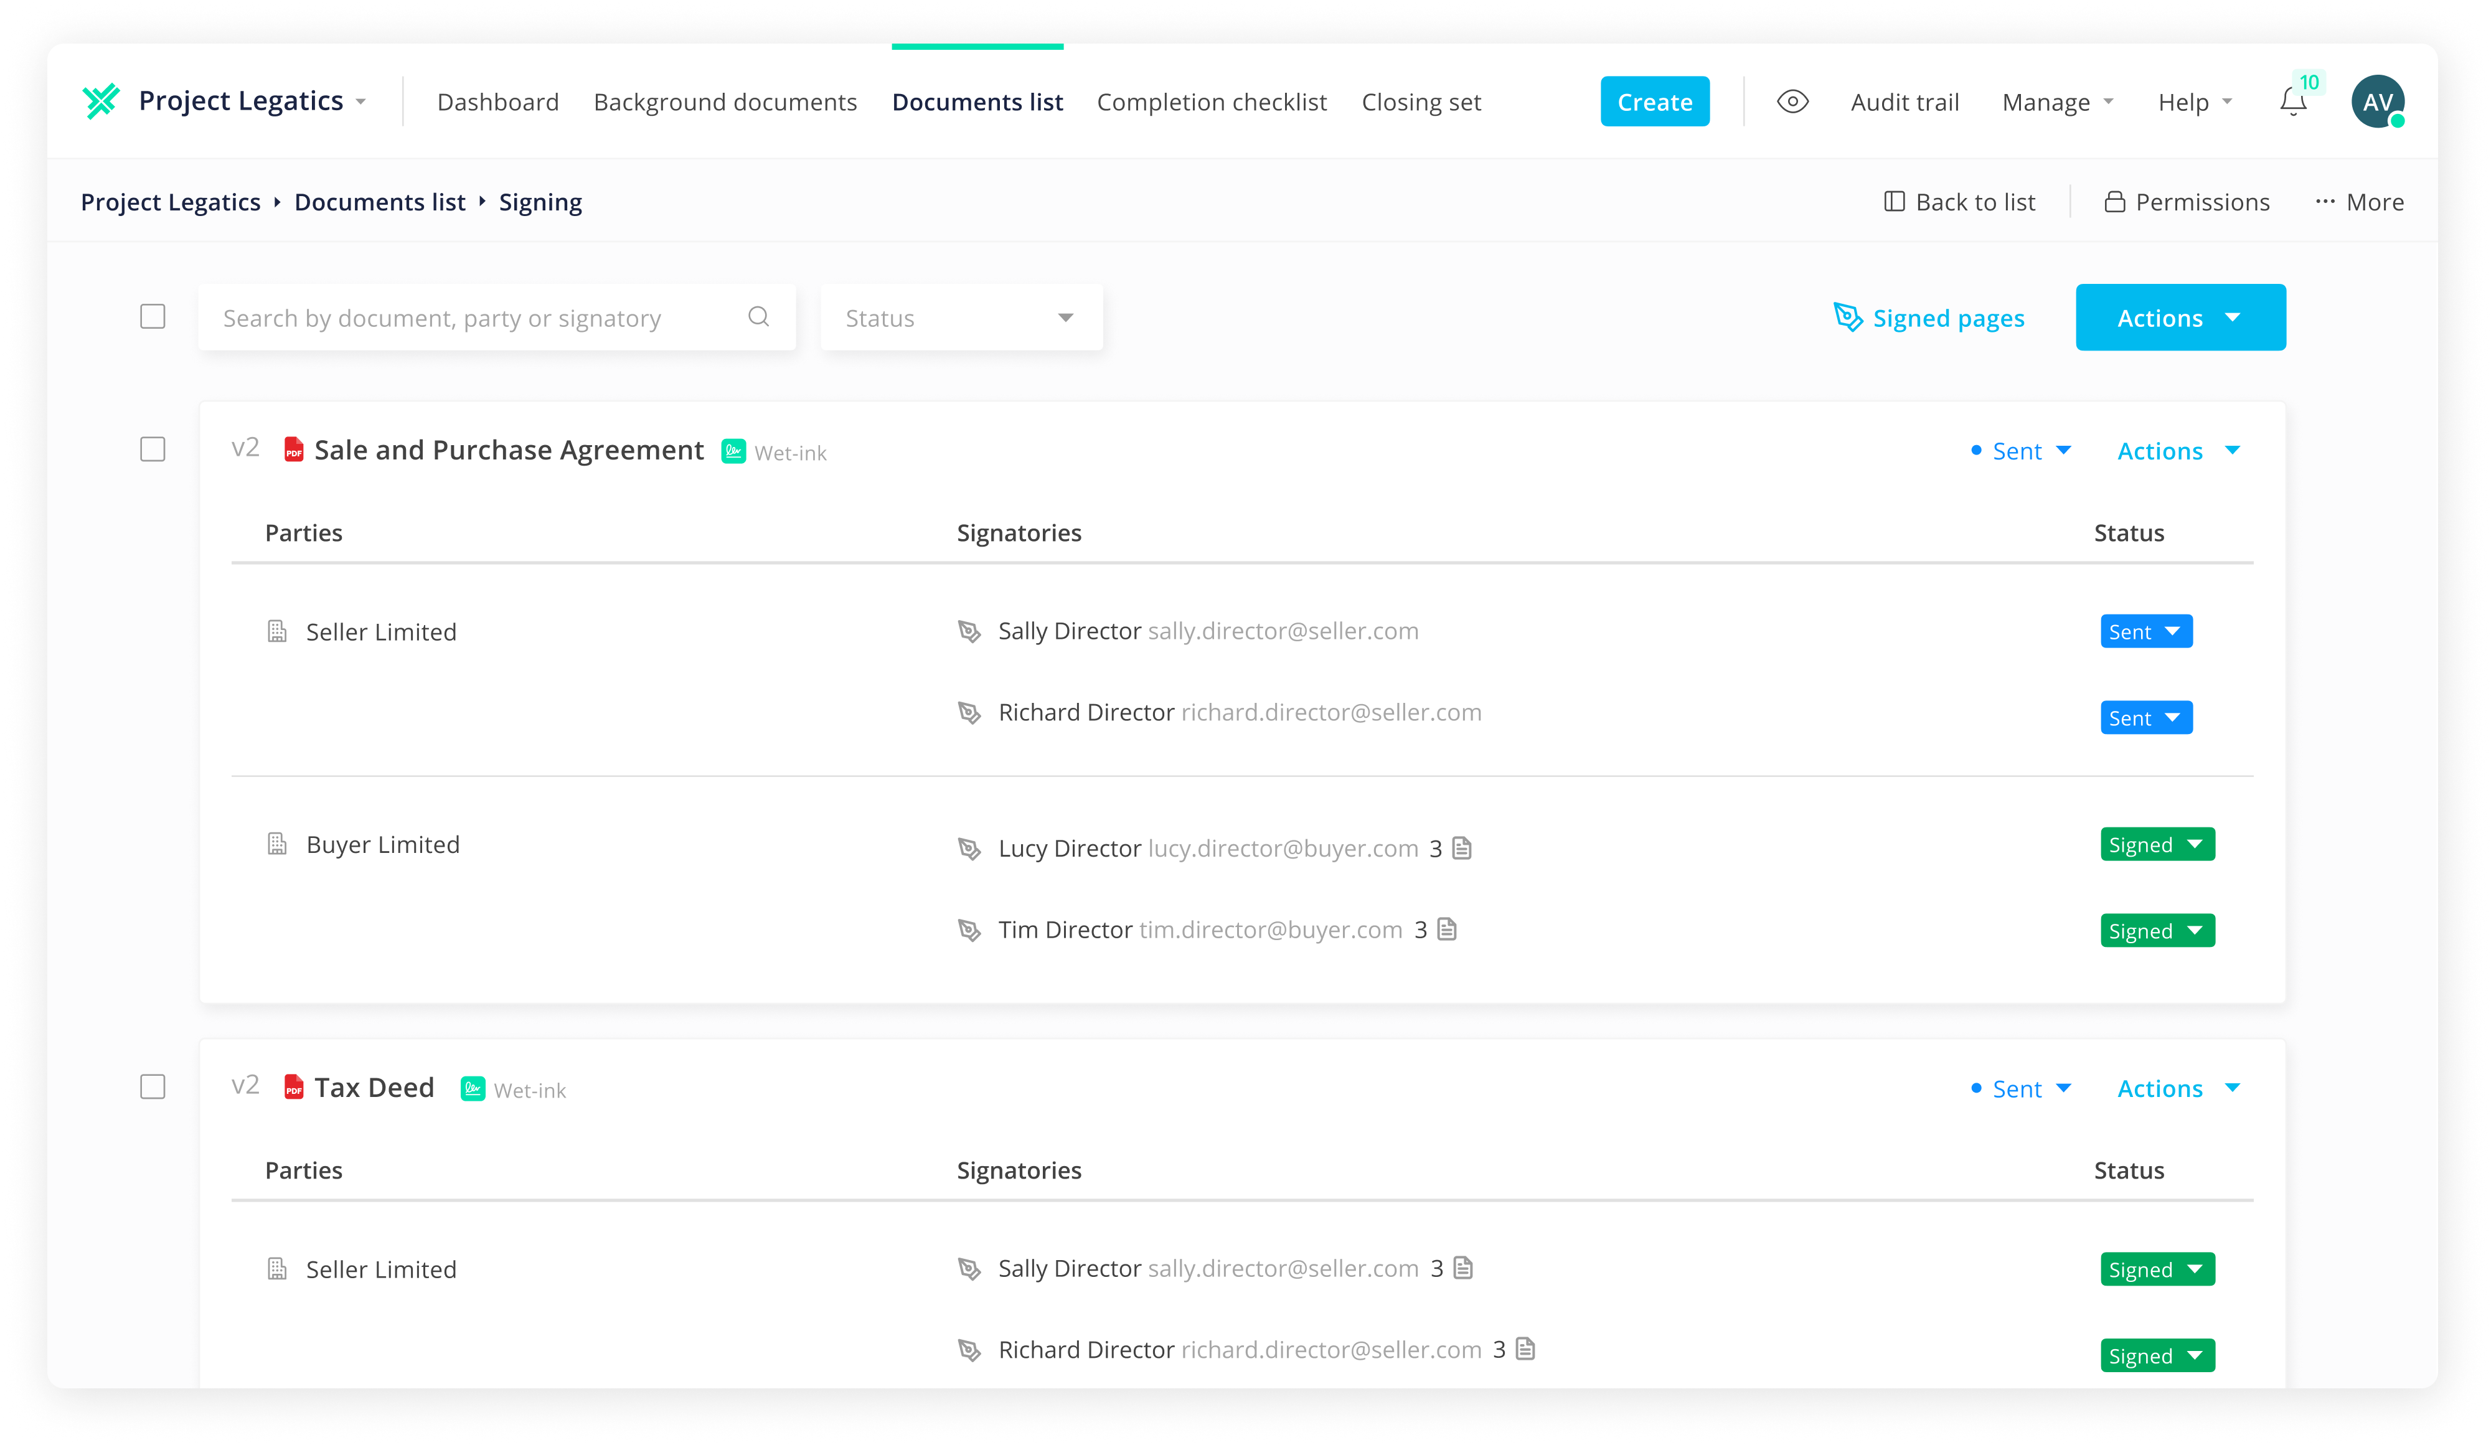Viewport: 2491px width, 1445px height.
Task: Click the eye preview icon in header
Action: pyautogui.click(x=1792, y=102)
